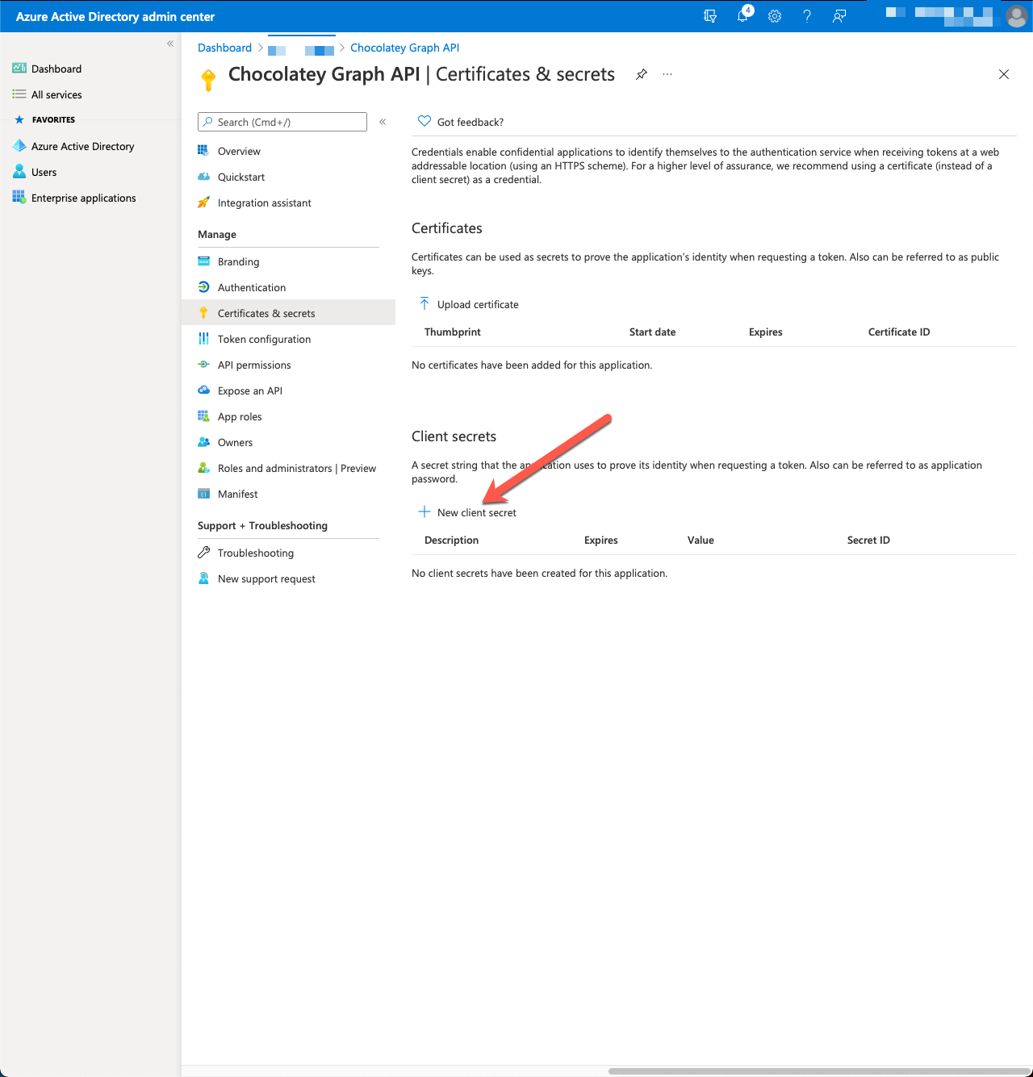Click the Roles and administrators icon
Image resolution: width=1033 pixels, height=1077 pixels.
[203, 468]
